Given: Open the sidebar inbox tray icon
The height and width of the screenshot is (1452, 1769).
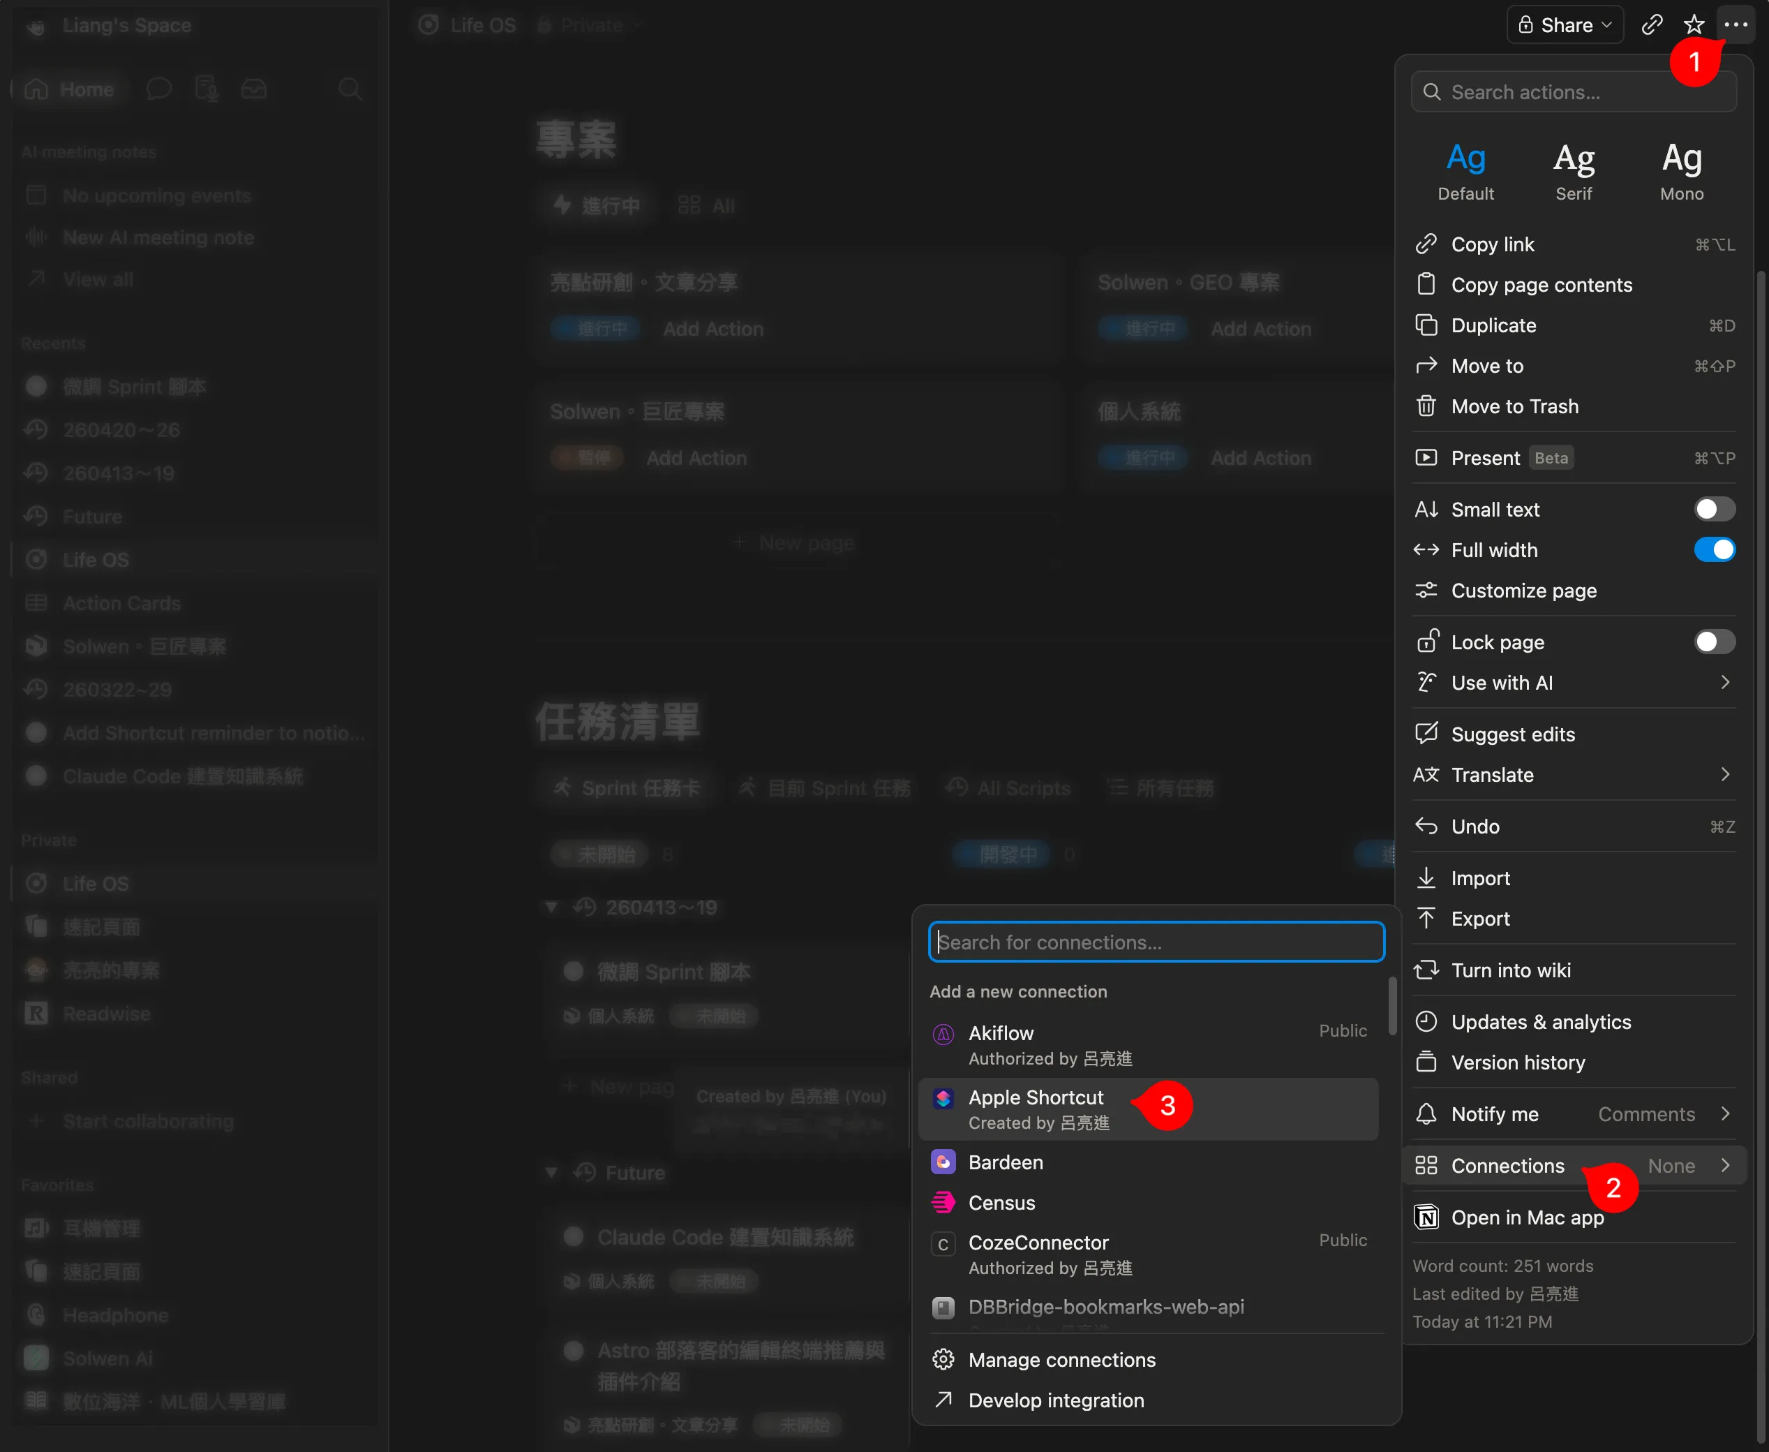Looking at the screenshot, I should [x=253, y=89].
